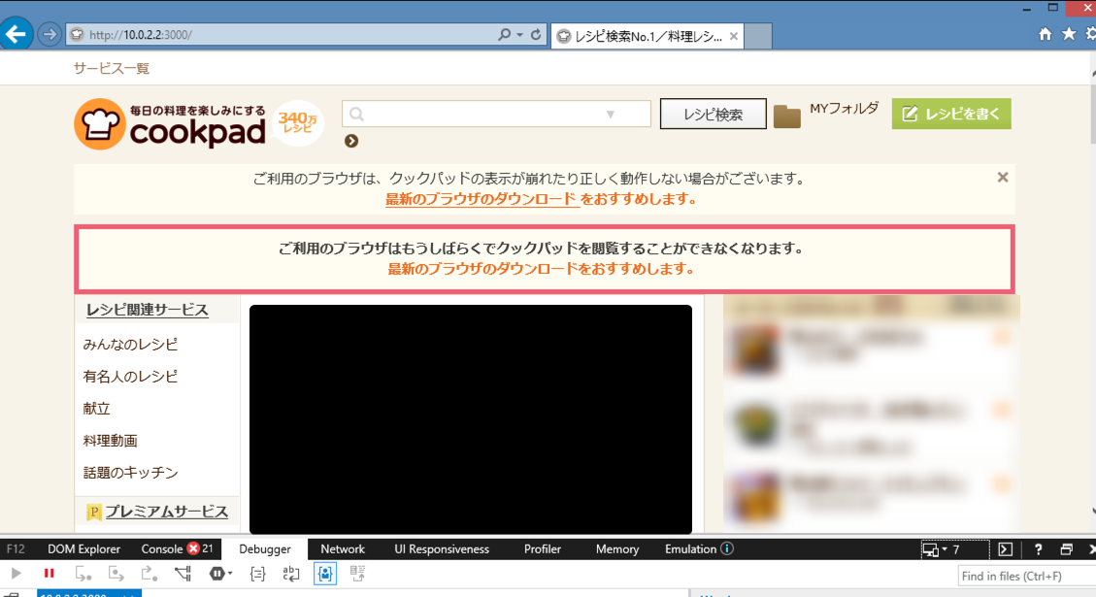The image size is (1096, 597).
Task: Open the Profiler tab
Action: (x=543, y=549)
